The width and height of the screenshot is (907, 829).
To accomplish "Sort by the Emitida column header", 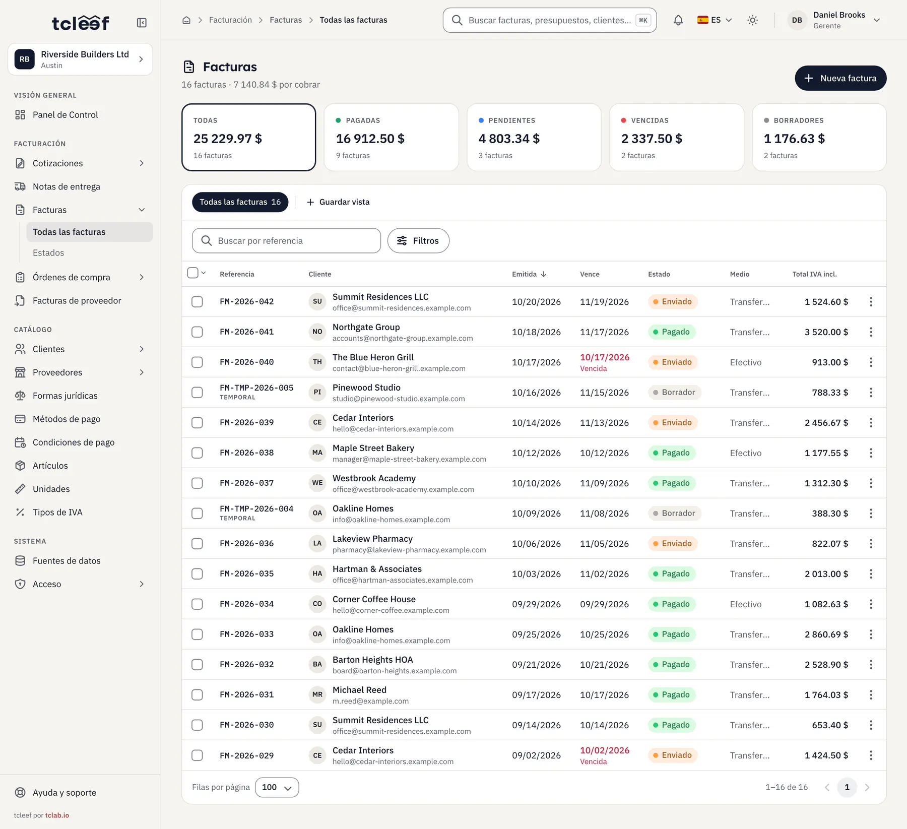I will (529, 274).
